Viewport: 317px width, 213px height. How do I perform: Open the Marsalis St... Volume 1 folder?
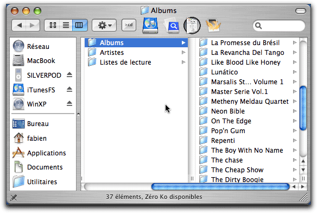point(248,82)
